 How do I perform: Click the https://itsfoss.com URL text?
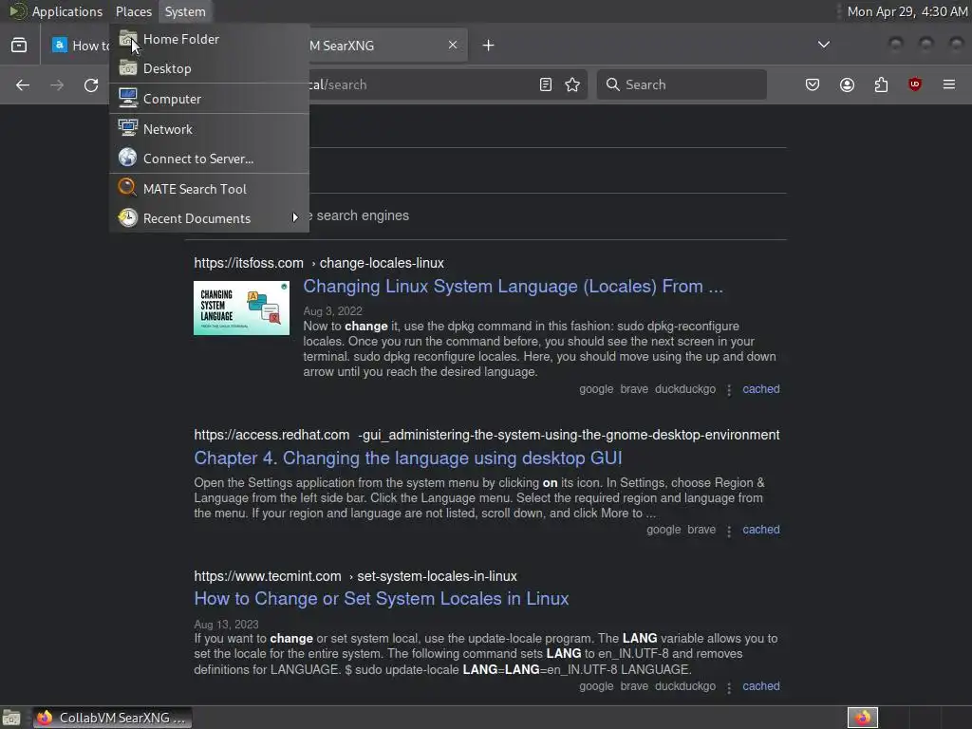coord(249,264)
